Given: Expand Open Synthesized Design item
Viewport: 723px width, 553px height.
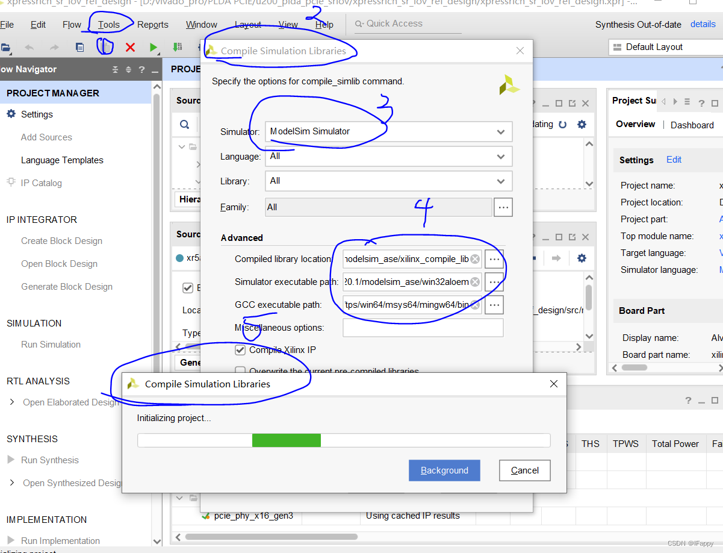Looking at the screenshot, I should click(x=12, y=483).
